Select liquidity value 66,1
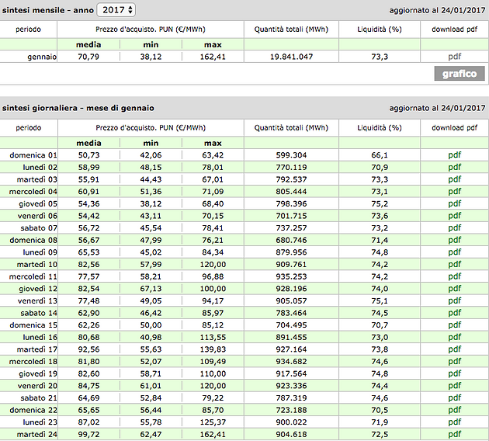Screen dimensions: 489x441 pyautogui.click(x=380, y=155)
